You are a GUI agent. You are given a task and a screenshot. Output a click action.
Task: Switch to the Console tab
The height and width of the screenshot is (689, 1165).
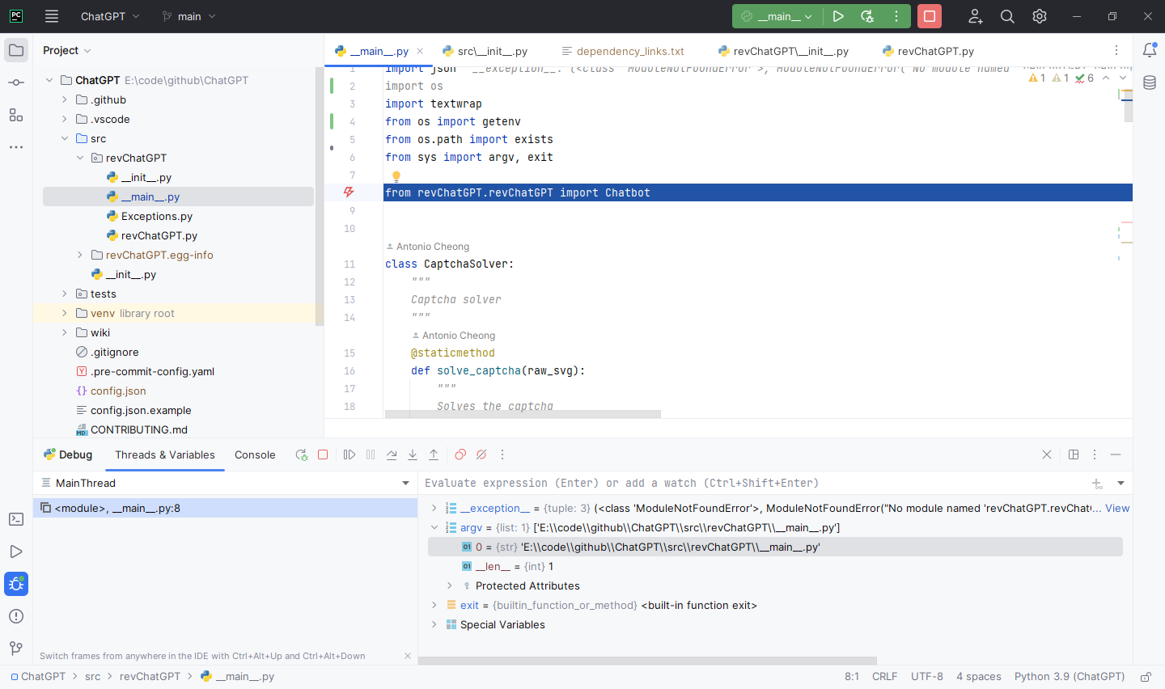(254, 454)
